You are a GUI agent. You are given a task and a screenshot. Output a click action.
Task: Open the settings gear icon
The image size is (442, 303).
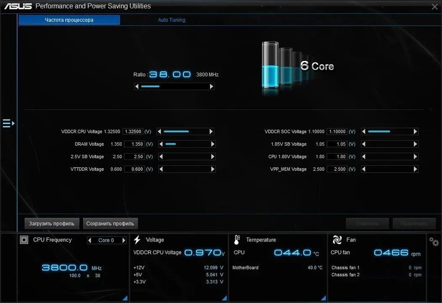click(434, 241)
